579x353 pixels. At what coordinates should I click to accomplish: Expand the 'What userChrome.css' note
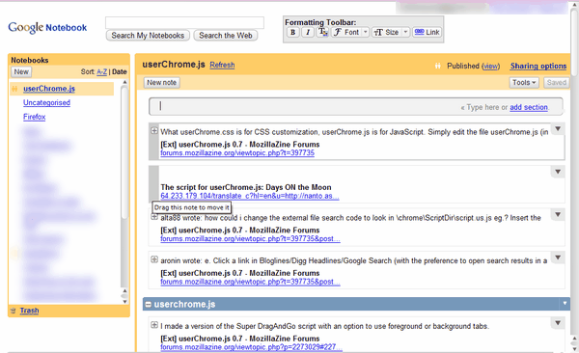[154, 131]
